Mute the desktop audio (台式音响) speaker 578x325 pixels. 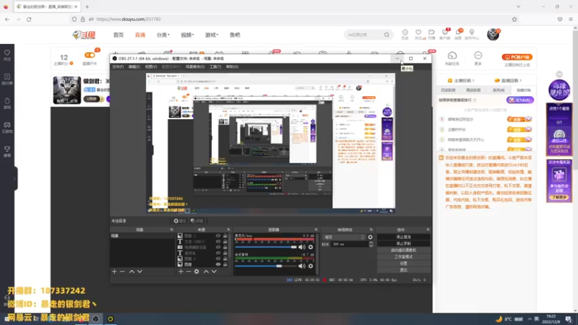pos(302,266)
